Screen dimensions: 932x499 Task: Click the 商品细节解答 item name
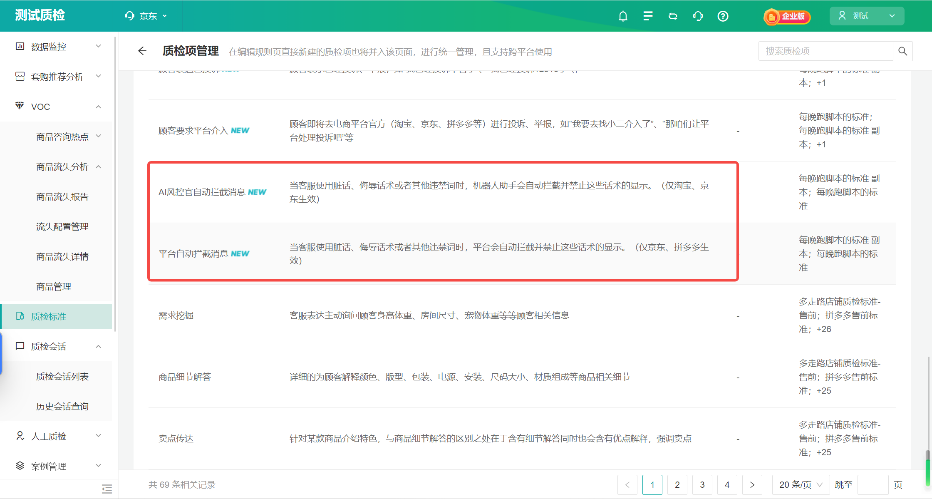click(x=185, y=377)
